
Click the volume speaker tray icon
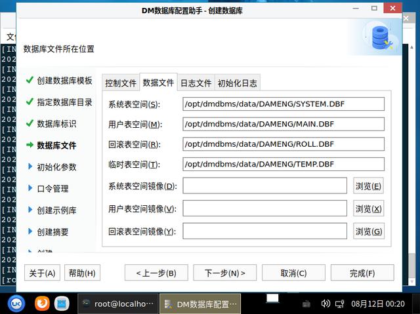(325, 304)
